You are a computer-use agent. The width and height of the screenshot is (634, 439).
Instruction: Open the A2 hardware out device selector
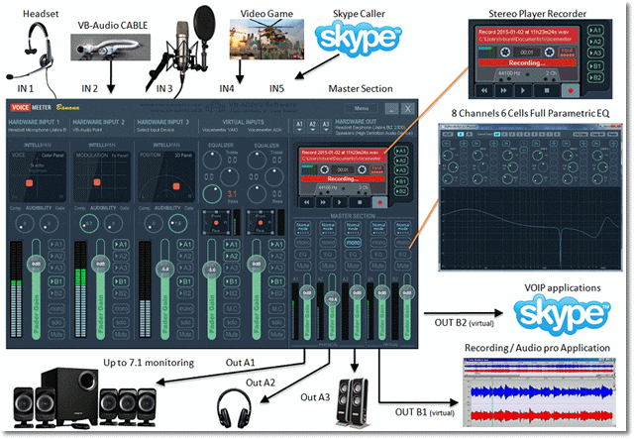pyautogui.click(x=313, y=126)
